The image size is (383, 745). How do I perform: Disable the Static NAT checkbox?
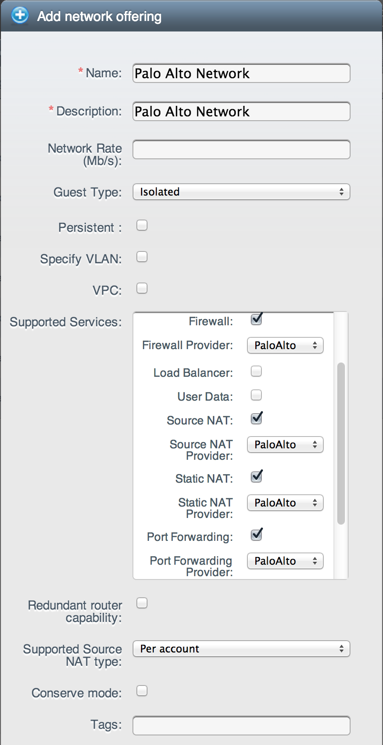[x=256, y=476]
